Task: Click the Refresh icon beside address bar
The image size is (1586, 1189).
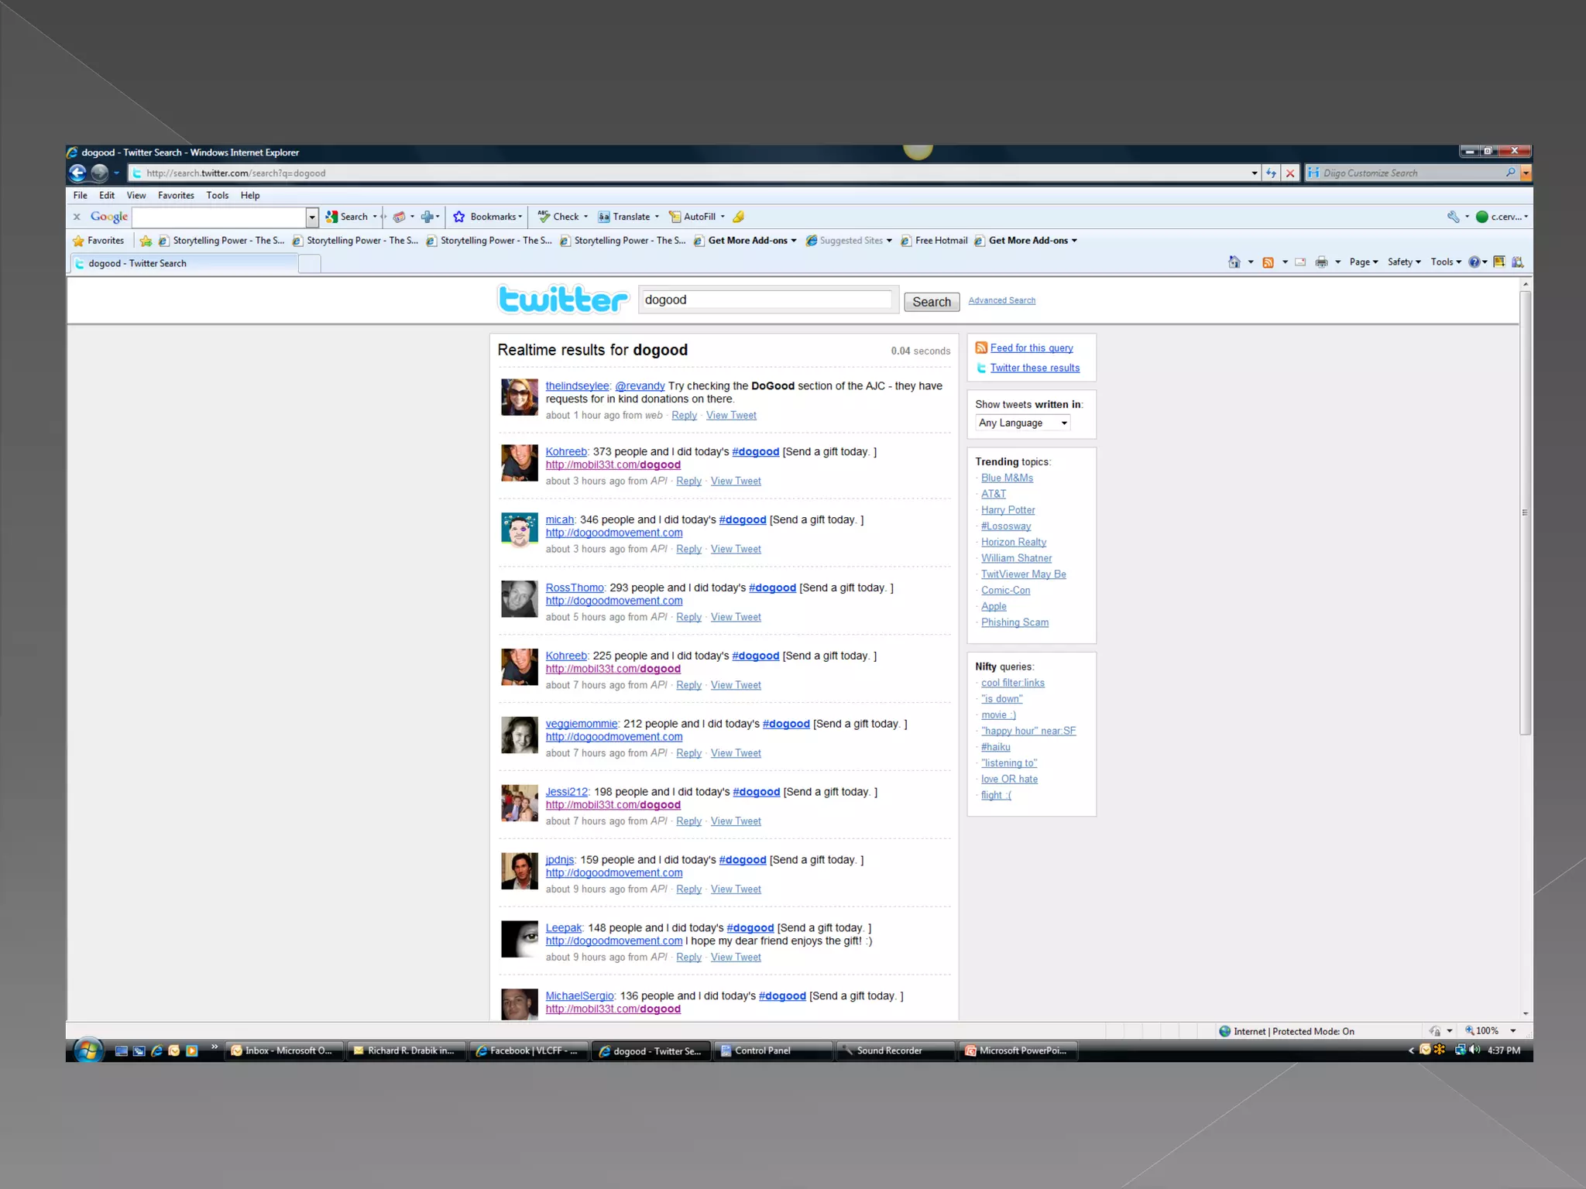Action: (1271, 173)
